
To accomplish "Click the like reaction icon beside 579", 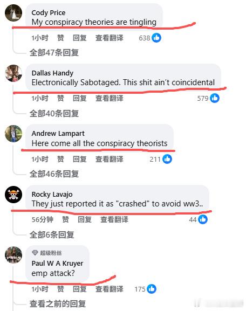I will click(215, 98).
